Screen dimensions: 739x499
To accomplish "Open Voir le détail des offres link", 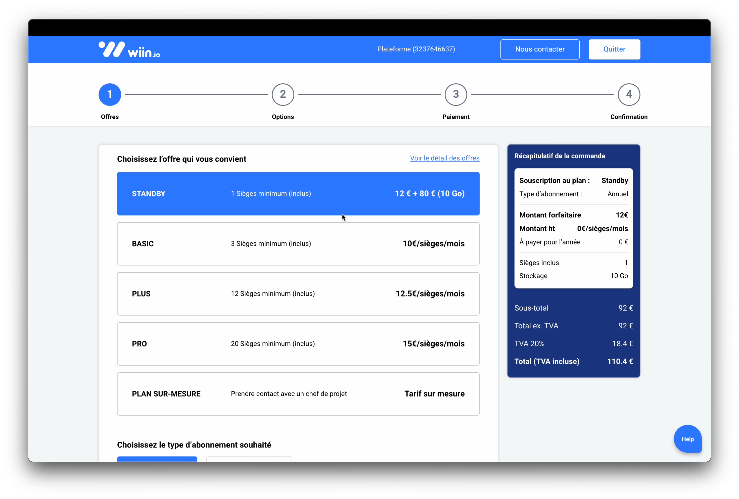I will point(445,158).
